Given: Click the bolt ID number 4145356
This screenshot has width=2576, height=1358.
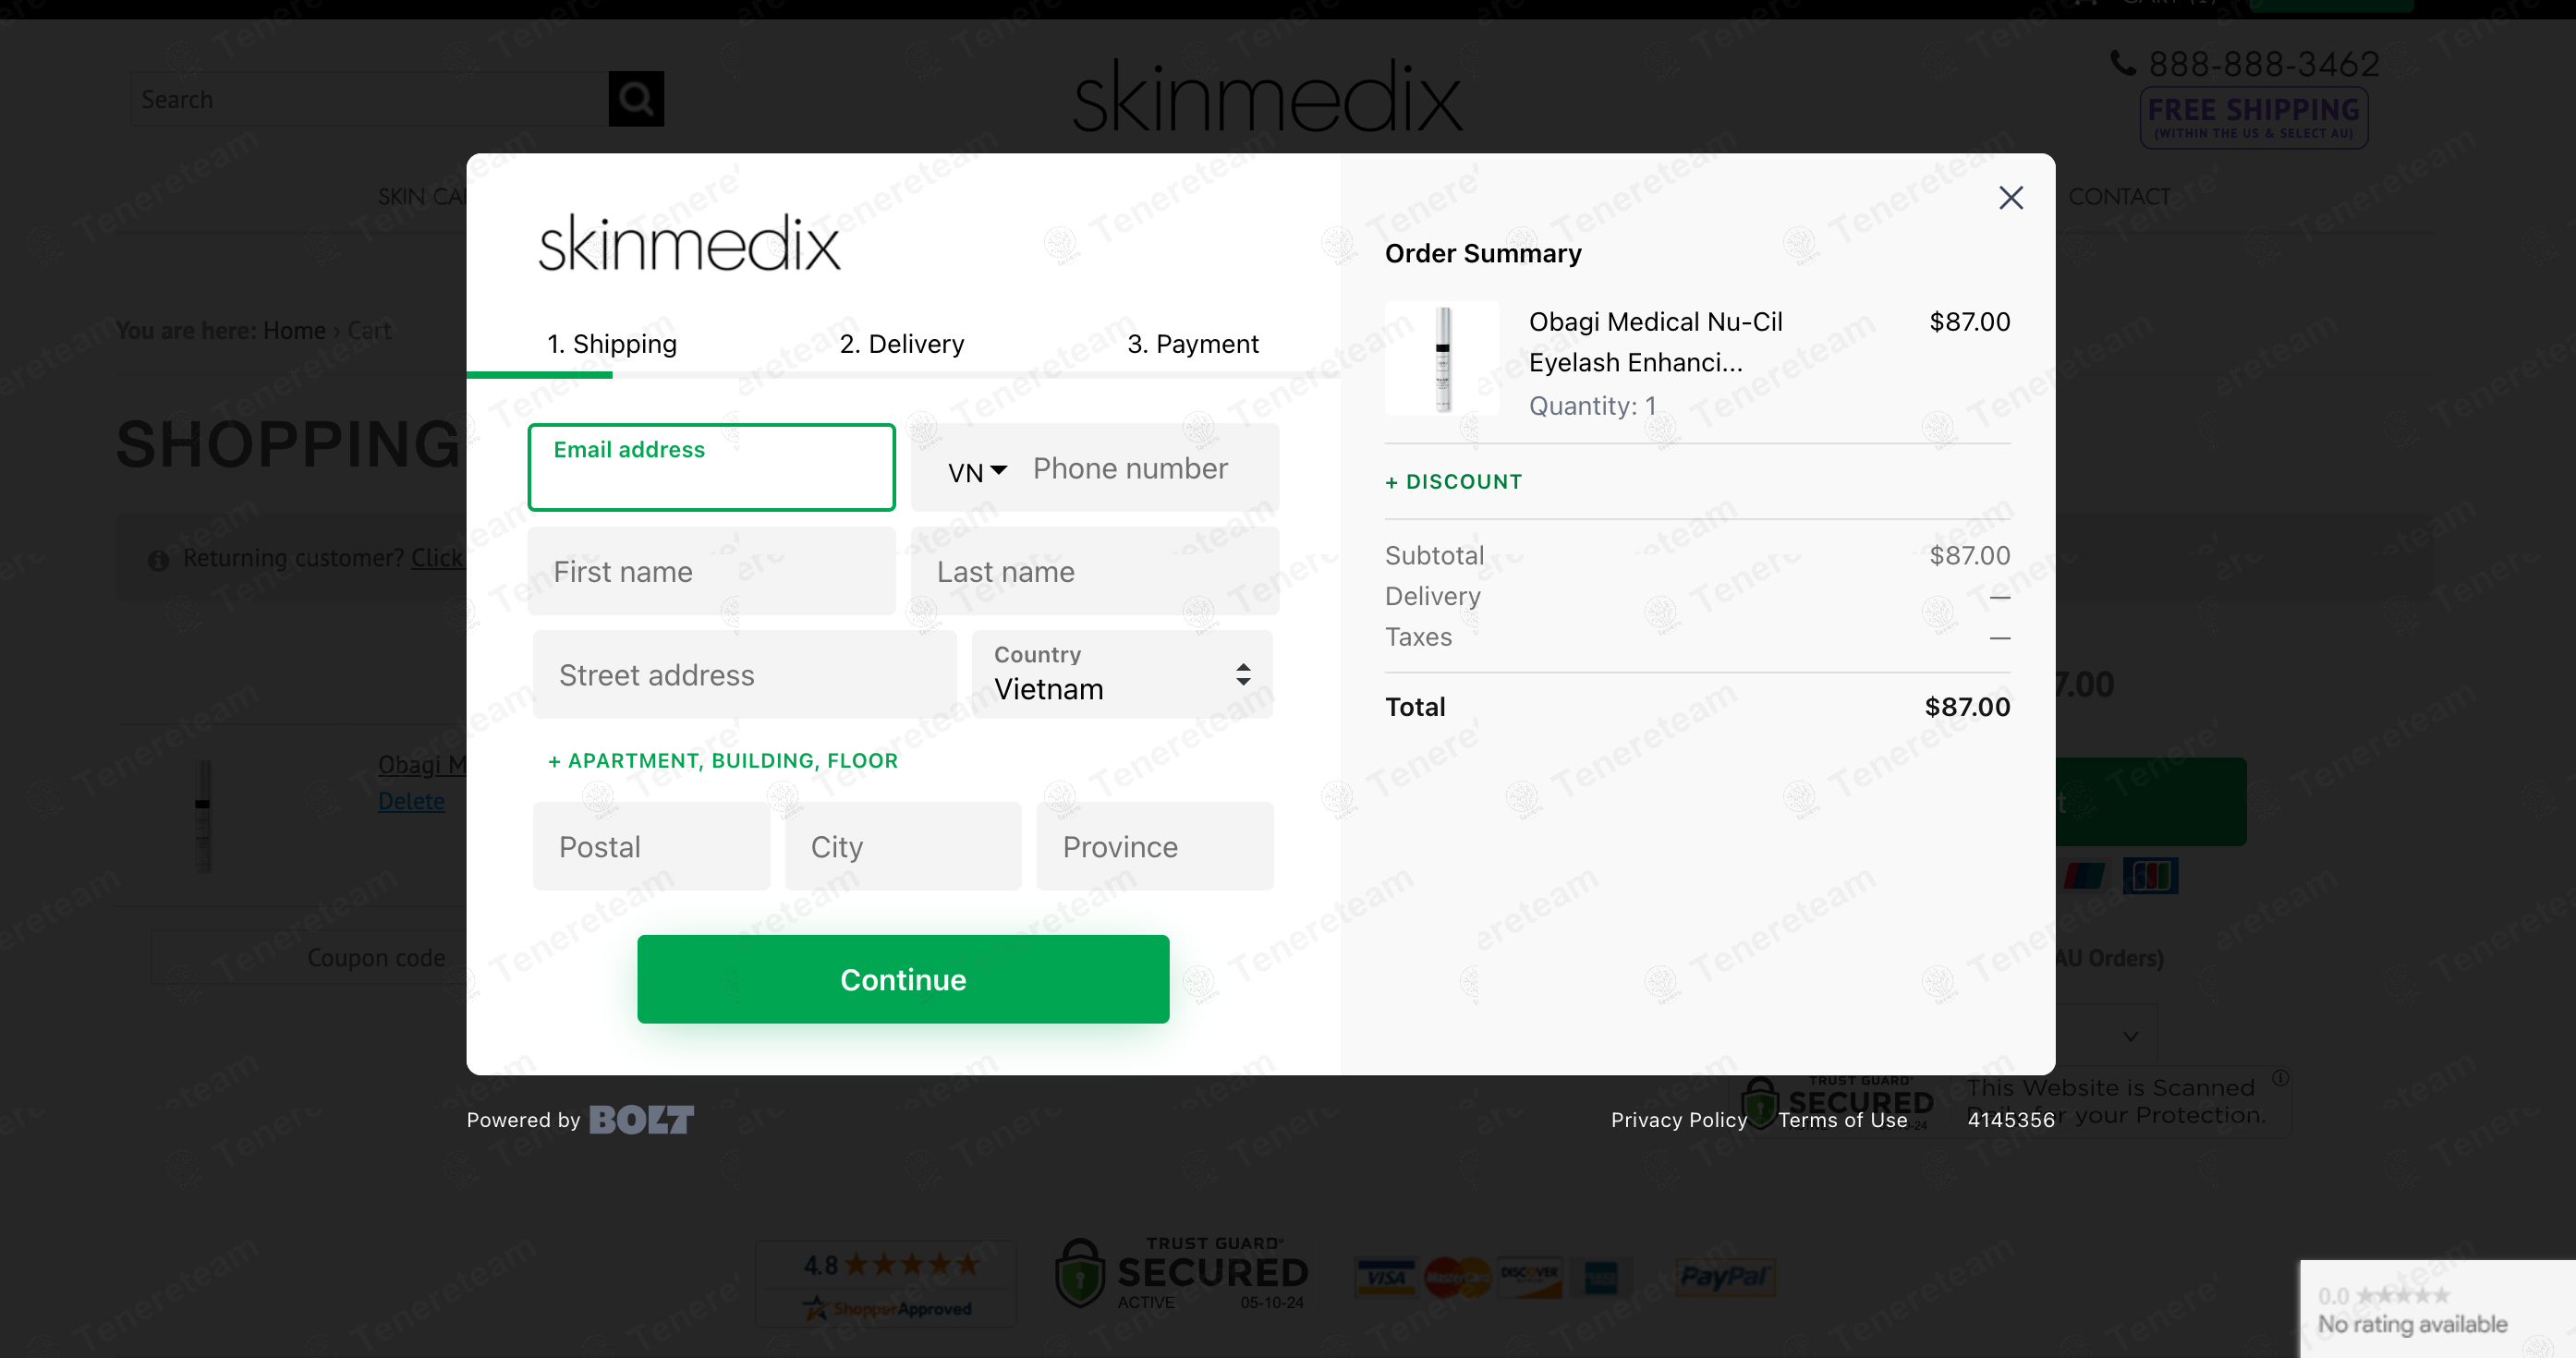Looking at the screenshot, I should tap(2010, 1120).
